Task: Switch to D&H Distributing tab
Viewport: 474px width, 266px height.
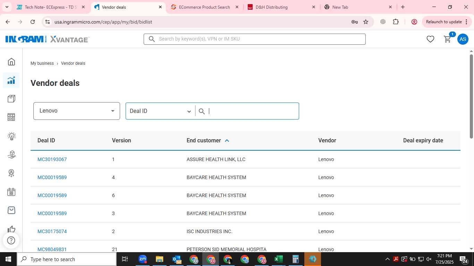Action: point(281,7)
